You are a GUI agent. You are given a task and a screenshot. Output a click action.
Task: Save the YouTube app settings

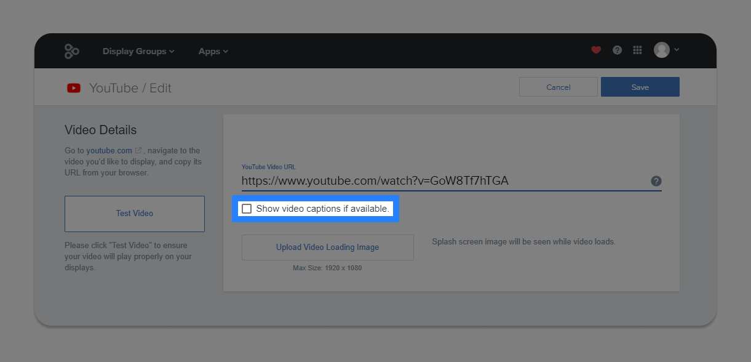(x=640, y=87)
